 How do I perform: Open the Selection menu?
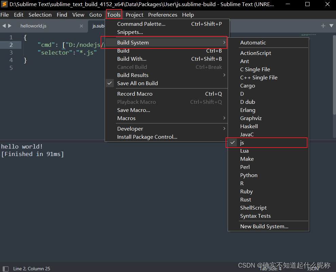click(x=40, y=15)
